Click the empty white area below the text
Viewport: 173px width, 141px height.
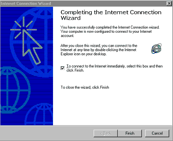tap(113, 108)
